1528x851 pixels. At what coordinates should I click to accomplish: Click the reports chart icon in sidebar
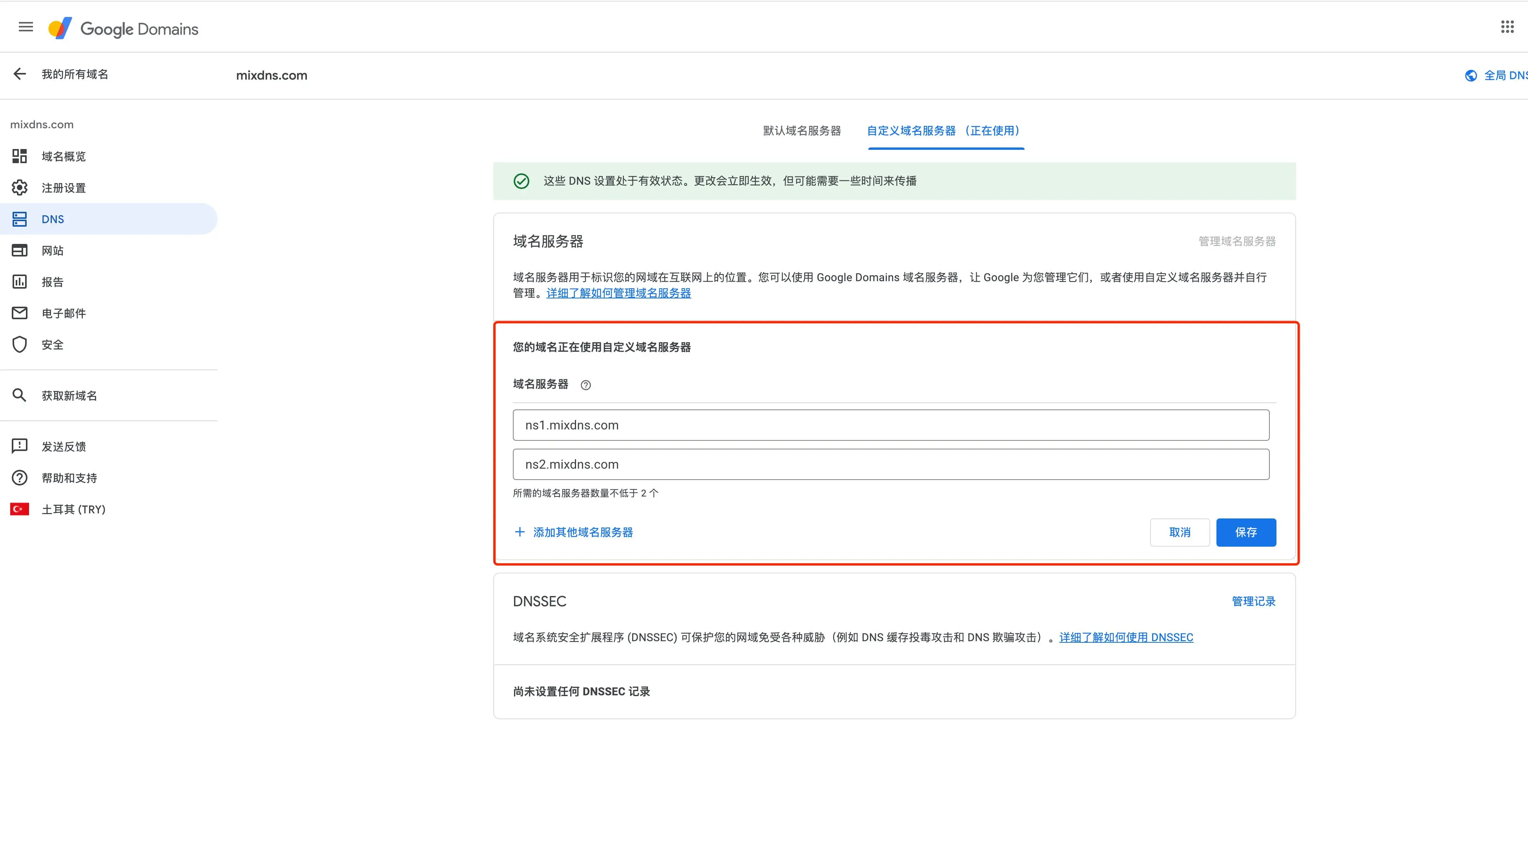pos(20,282)
